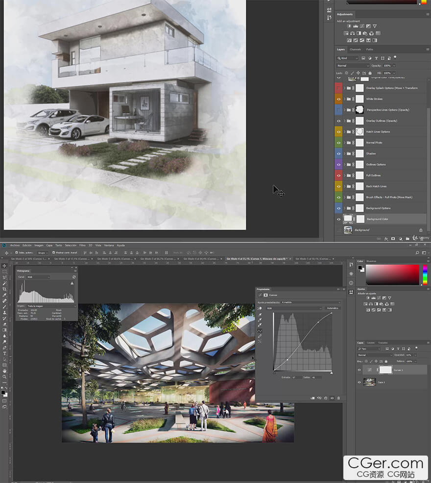
Task: Reset Curves adjustment to defaults
Action: (326, 398)
